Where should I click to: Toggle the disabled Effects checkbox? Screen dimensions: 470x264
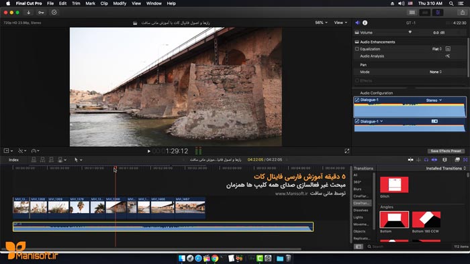pyautogui.click(x=357, y=80)
